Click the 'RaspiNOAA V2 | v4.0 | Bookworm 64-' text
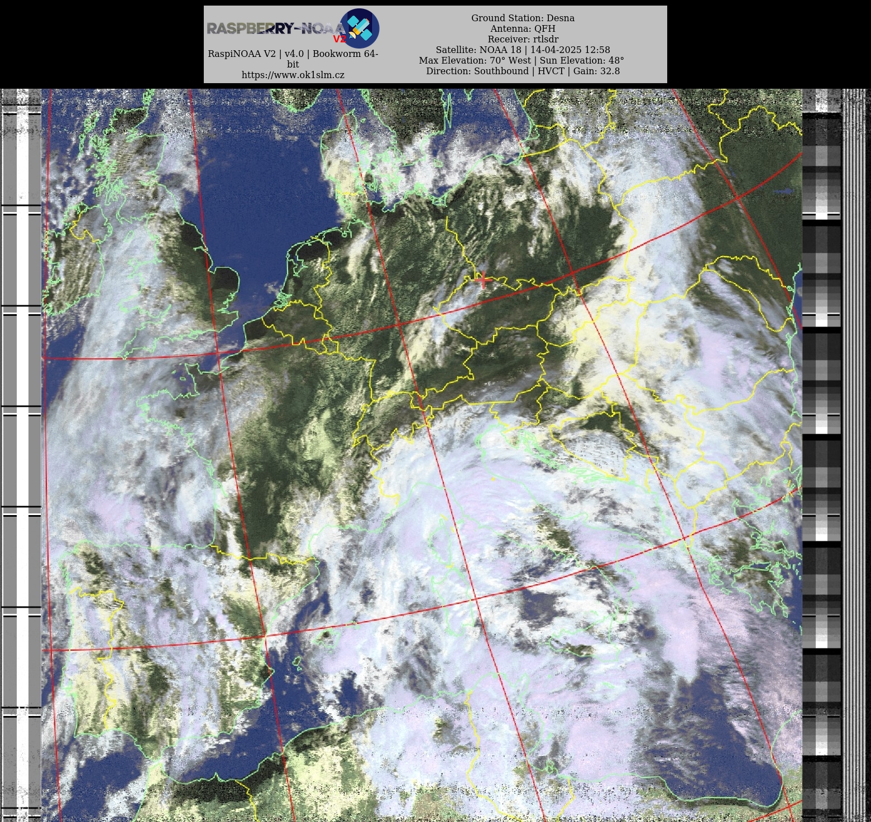The image size is (871, 822). pos(293,54)
